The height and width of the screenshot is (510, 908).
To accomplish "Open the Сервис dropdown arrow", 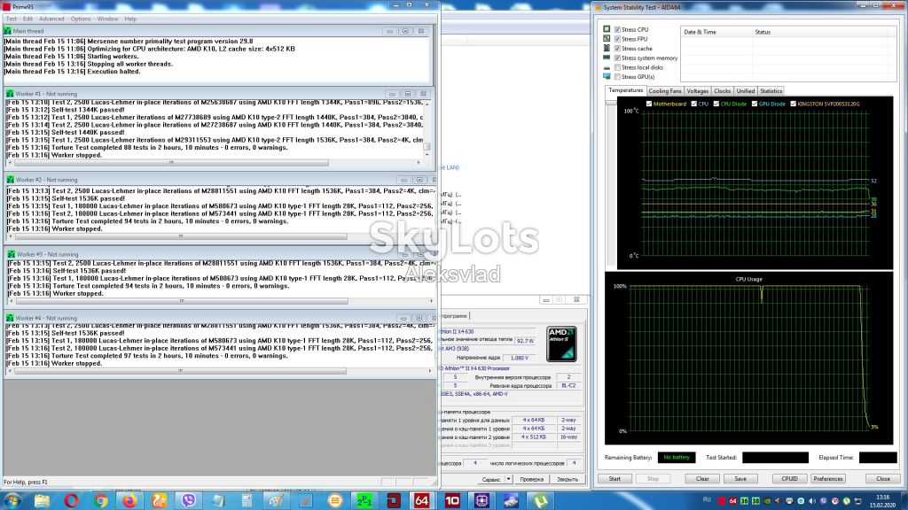I will [x=508, y=479].
